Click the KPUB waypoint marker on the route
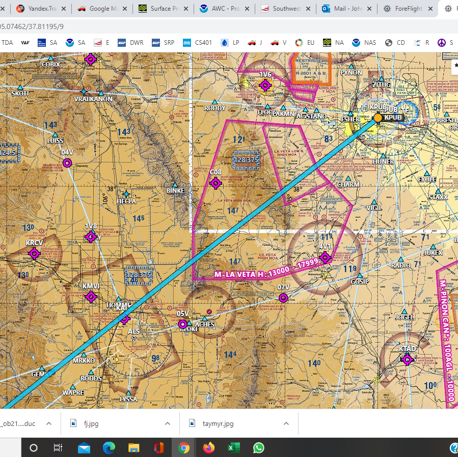Viewport: 458px width, 457px height. [378, 117]
